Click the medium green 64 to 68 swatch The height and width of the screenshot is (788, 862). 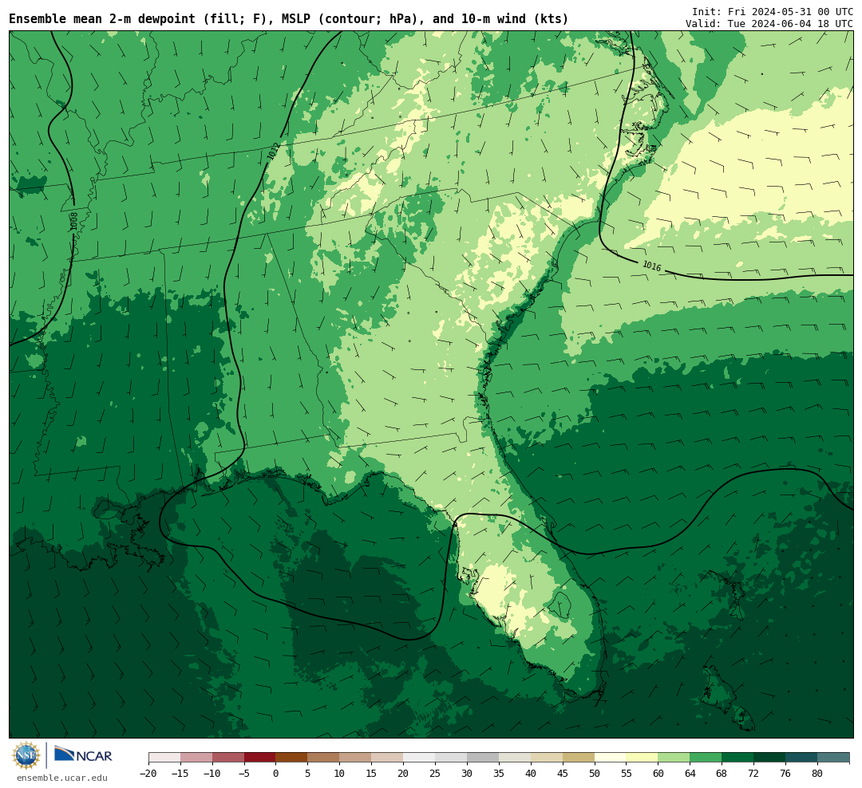(706, 757)
